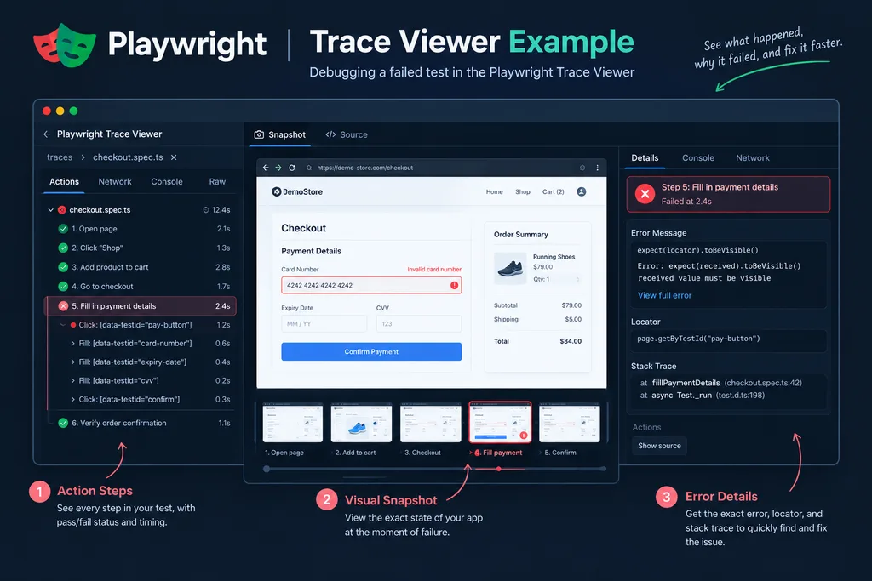
Task: Open the left panel Network tab
Action: [115, 182]
